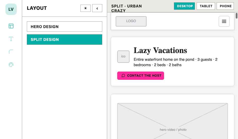Click the Contact the Host button
This screenshot has height=139, width=238.
tap(141, 76)
